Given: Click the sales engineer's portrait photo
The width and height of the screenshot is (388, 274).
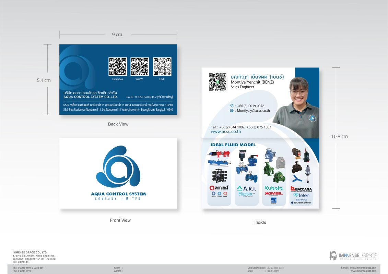Looking at the screenshot, I should (x=296, y=107).
